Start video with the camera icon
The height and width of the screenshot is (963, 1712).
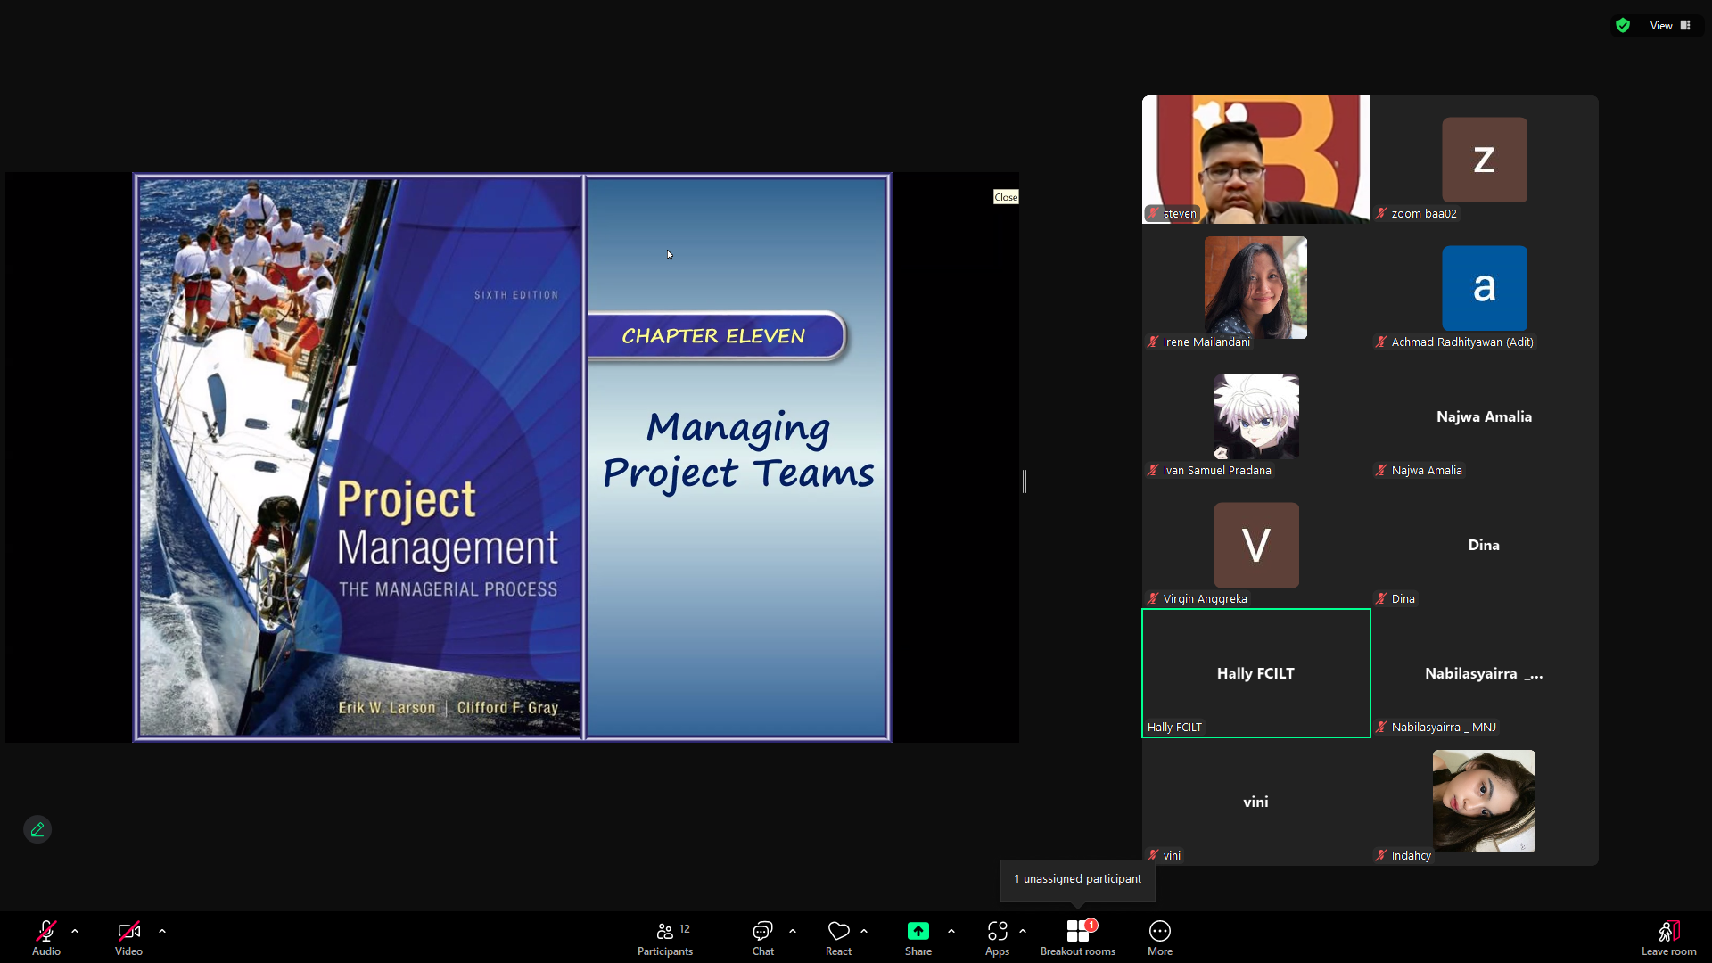[x=128, y=932]
